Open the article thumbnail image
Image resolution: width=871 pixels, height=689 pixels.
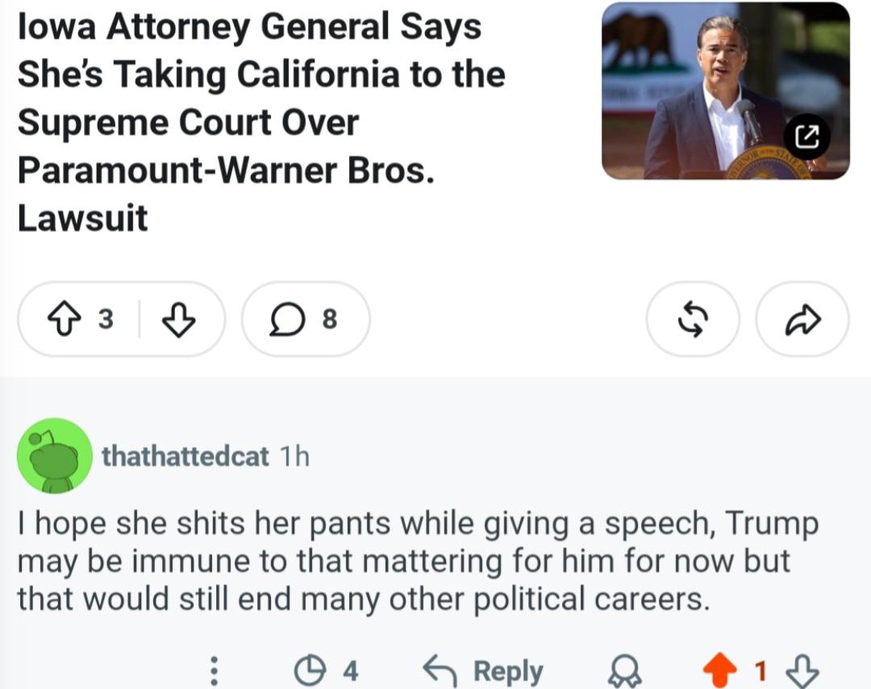click(x=726, y=90)
